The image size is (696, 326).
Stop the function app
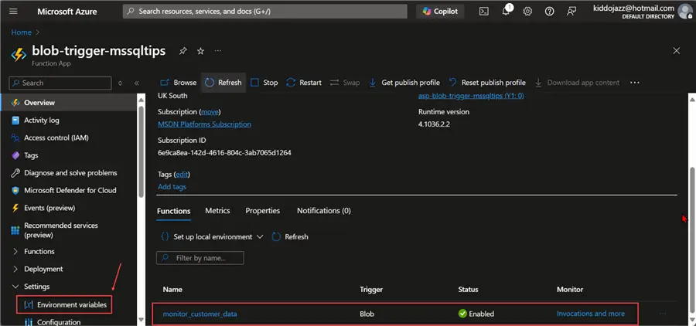pos(264,83)
